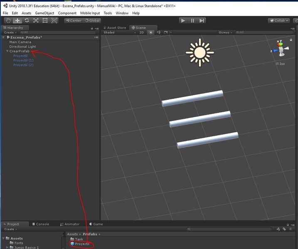Open the Edit menu

[15, 13]
